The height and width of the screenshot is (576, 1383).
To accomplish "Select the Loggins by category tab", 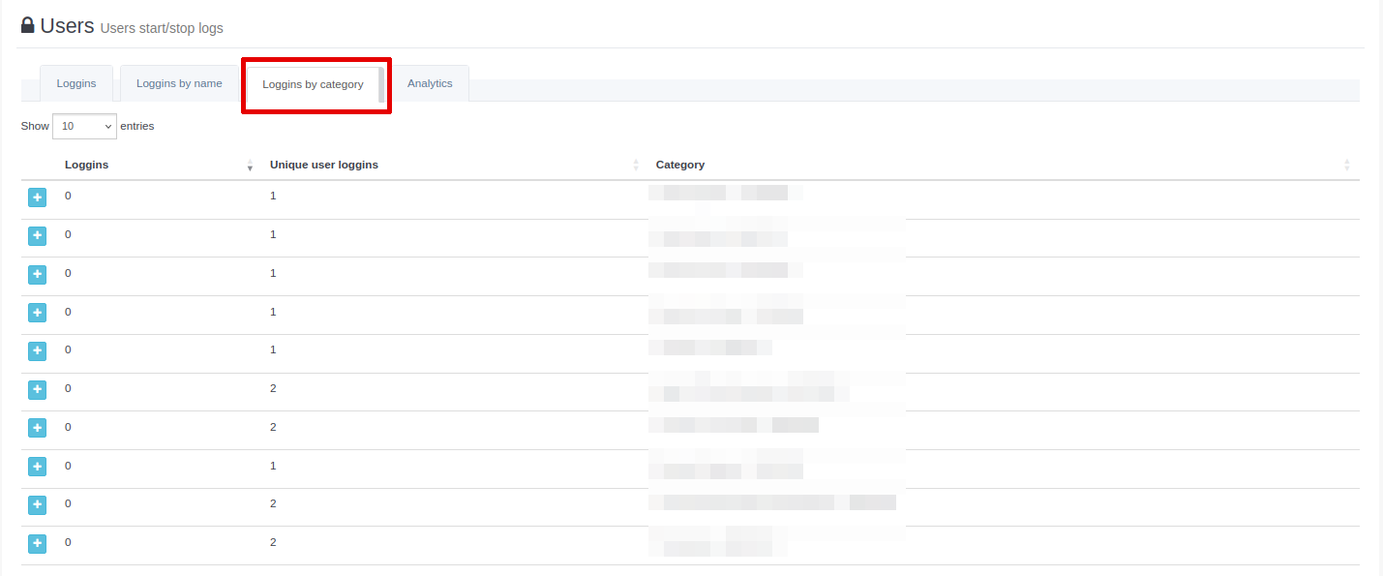I will (x=313, y=84).
